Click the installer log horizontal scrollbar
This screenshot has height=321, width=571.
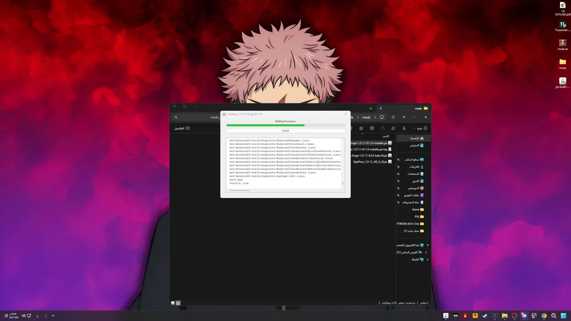click(x=240, y=190)
